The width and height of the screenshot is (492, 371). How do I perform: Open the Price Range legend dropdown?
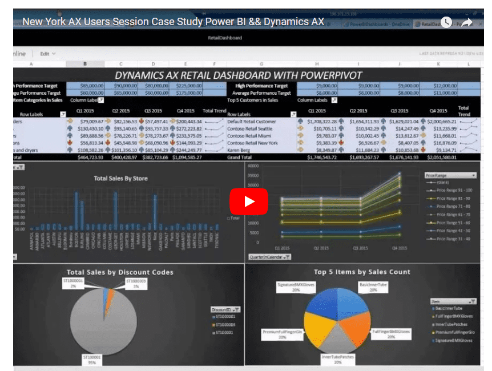[x=450, y=175]
